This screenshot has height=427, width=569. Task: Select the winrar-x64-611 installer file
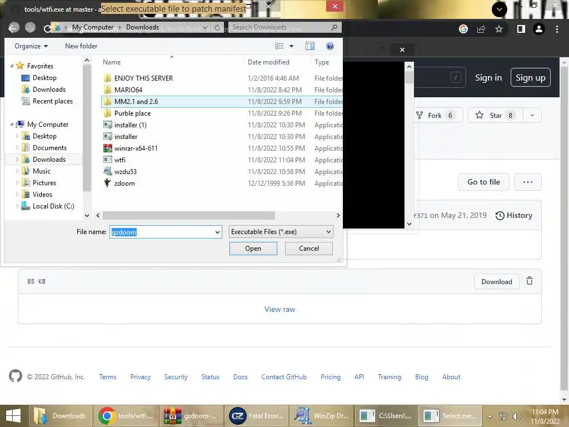pyautogui.click(x=136, y=148)
